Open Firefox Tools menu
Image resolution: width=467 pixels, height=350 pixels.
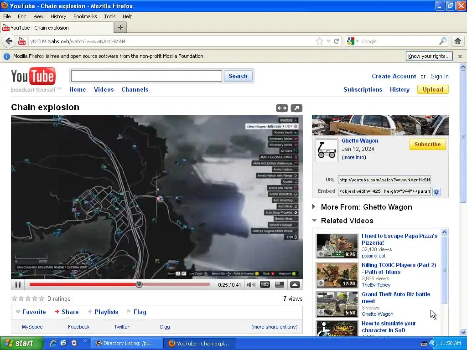[109, 16]
